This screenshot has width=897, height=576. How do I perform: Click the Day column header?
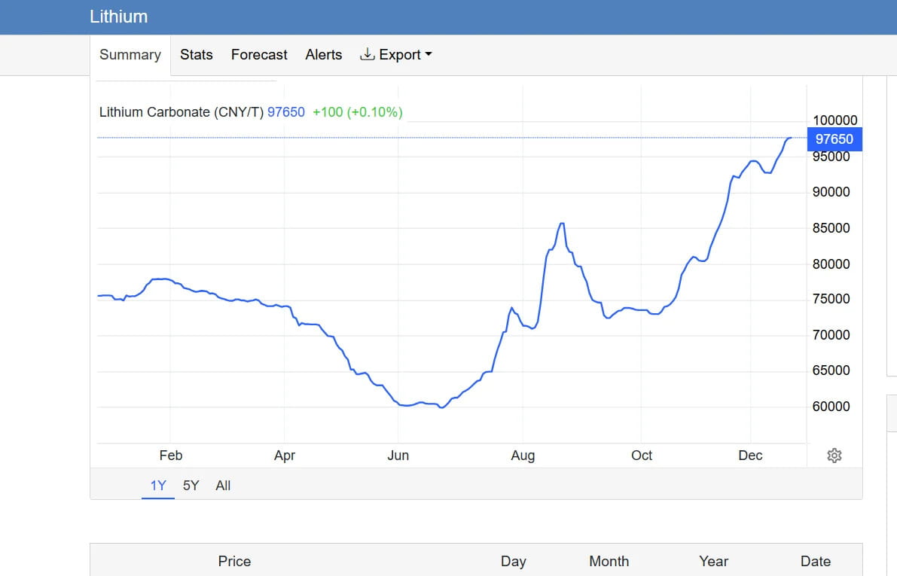pyautogui.click(x=513, y=561)
